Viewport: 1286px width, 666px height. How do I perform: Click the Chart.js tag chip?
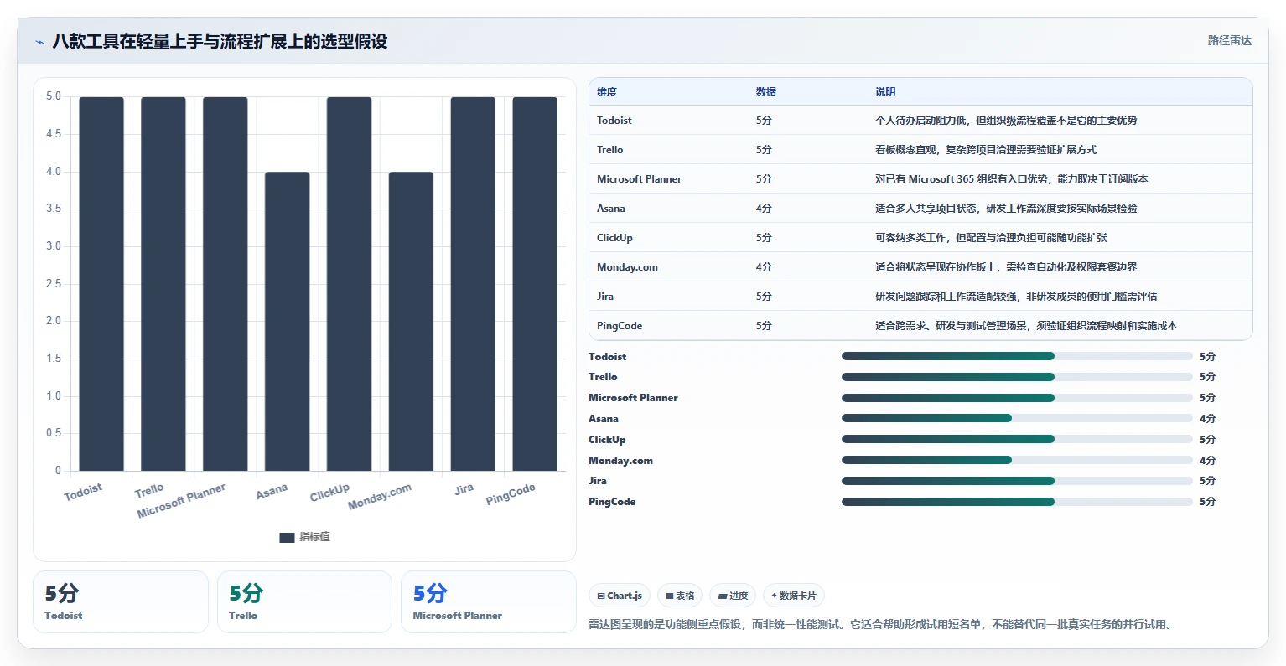point(620,596)
